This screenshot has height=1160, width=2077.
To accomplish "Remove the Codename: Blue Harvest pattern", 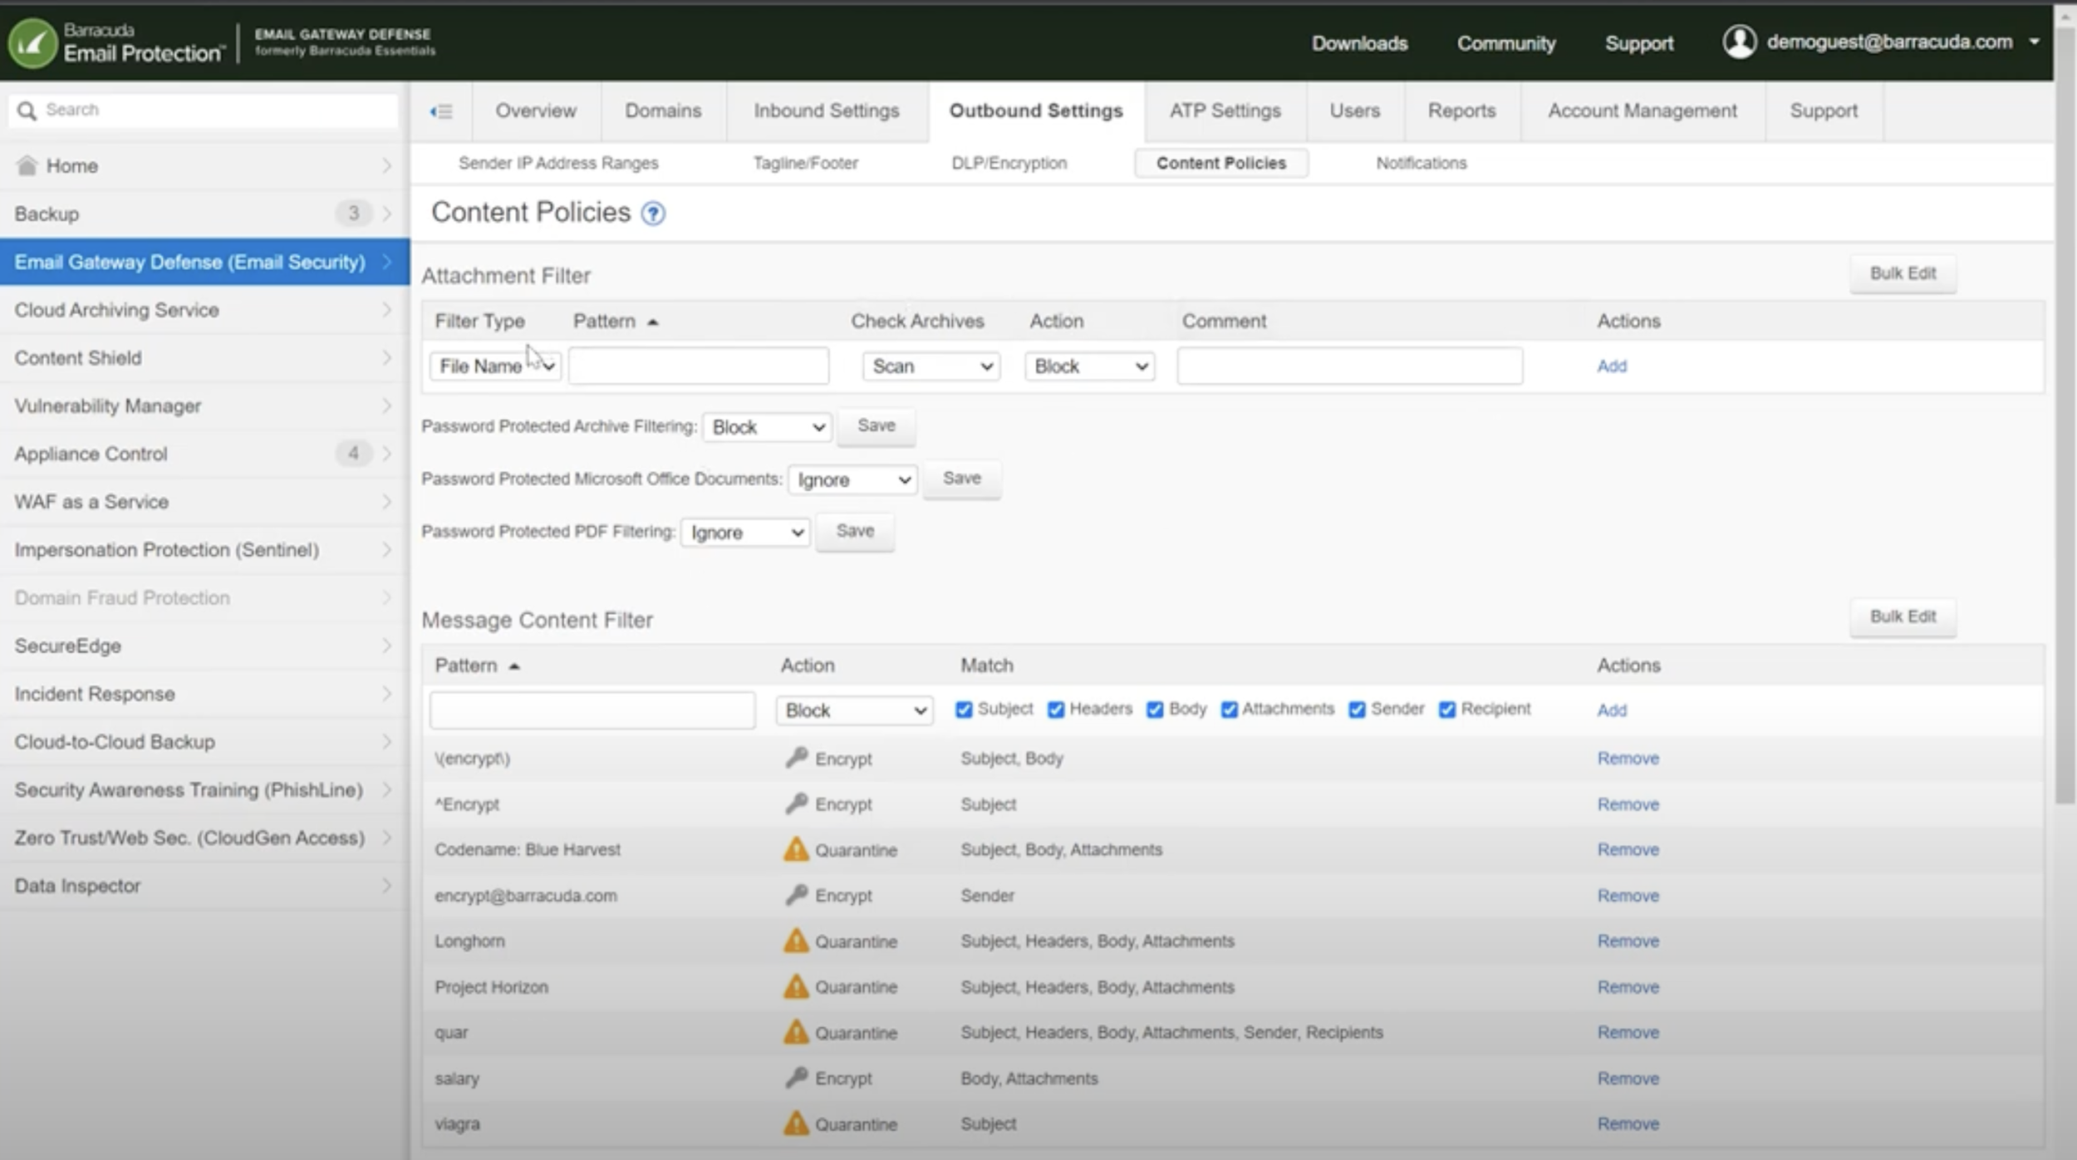I will 1627,849.
